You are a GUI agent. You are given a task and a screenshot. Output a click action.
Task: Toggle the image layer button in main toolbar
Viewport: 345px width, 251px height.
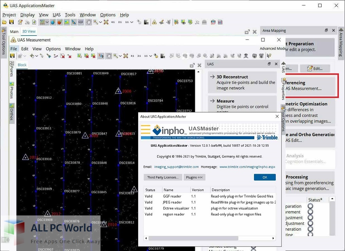click(x=67, y=22)
